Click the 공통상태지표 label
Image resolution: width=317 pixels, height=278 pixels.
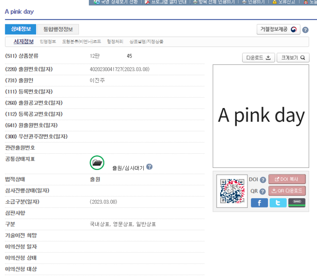[20, 159]
